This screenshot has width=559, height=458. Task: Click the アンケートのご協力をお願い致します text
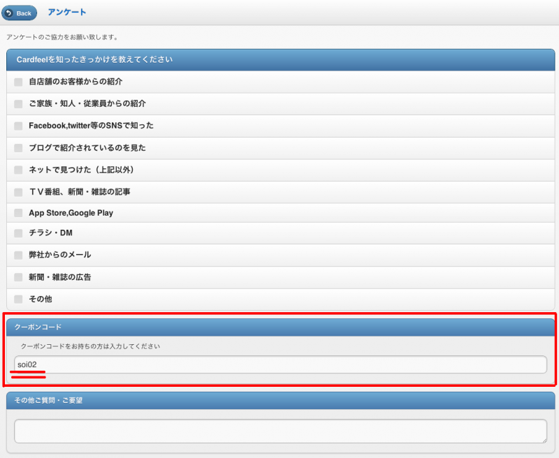click(62, 37)
